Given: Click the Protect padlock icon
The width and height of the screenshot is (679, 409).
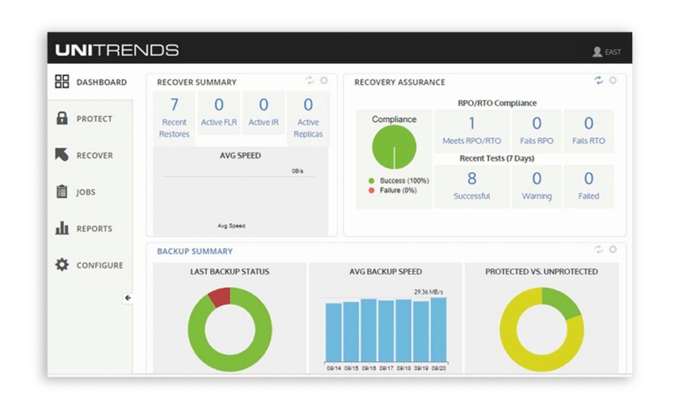Looking at the screenshot, I should coord(62,118).
